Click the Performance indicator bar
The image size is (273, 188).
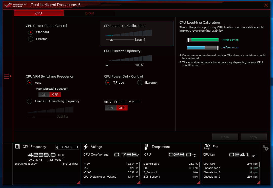pos(203,48)
